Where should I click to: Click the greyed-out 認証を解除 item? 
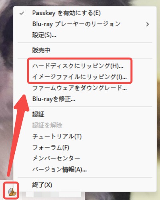point(47,125)
